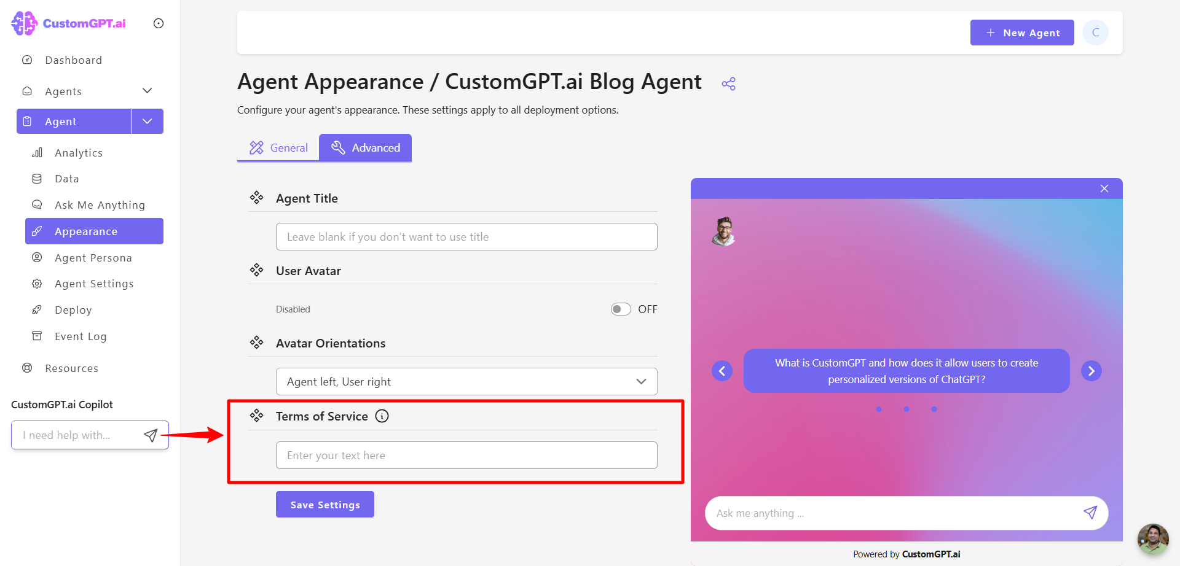Screen dimensions: 1180x566
Task: Click the Dashboard gauge icon
Action: [27, 60]
